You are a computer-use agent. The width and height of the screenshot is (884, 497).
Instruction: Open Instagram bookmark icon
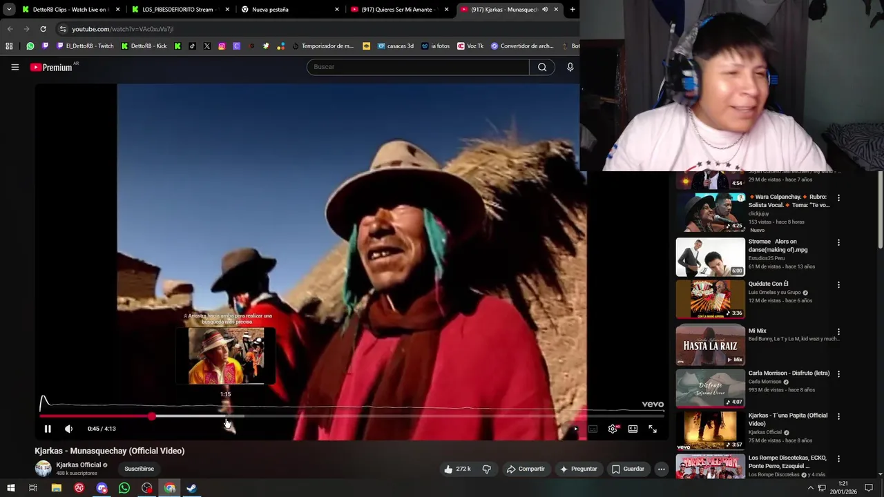coord(222,46)
